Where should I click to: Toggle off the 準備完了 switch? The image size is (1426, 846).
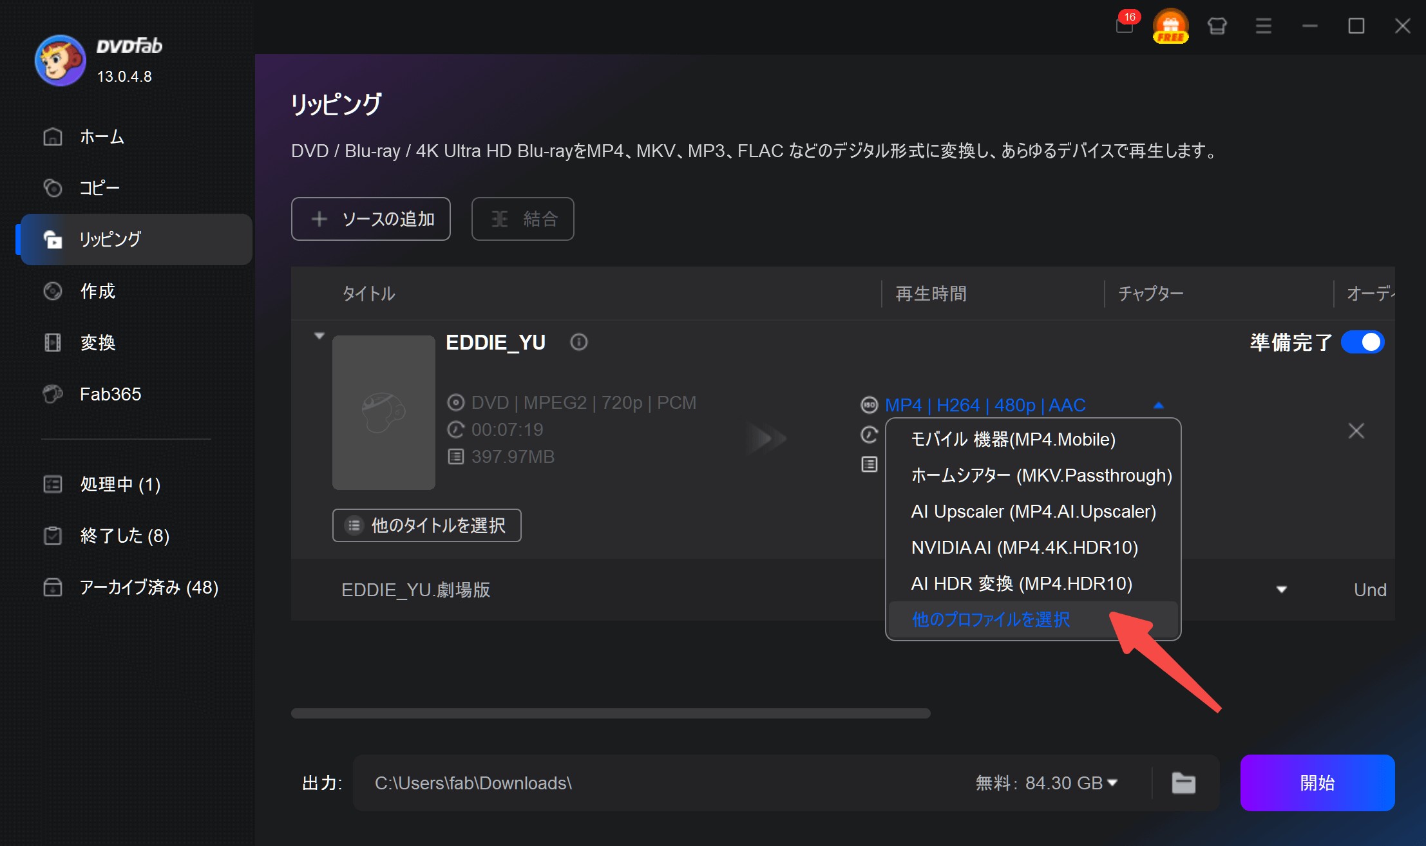[1362, 342]
